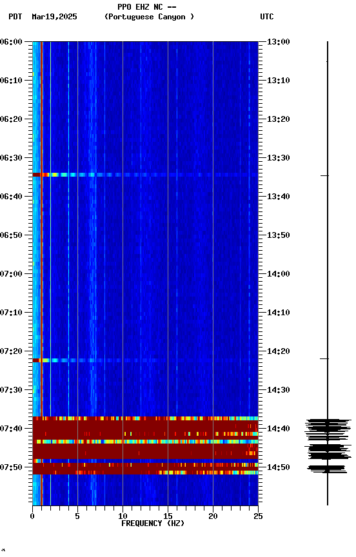Click the '07:50' PDT time label

[x=11, y=467]
